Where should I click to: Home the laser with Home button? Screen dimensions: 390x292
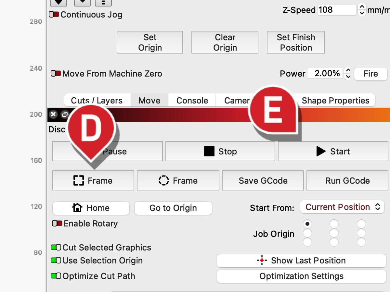click(91, 208)
